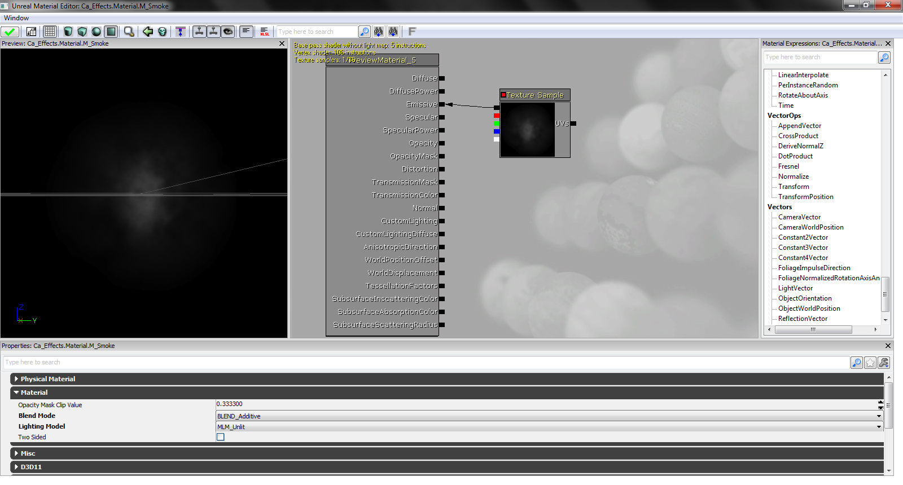
Task: Click the star favorites icon in Properties
Action: click(870, 363)
